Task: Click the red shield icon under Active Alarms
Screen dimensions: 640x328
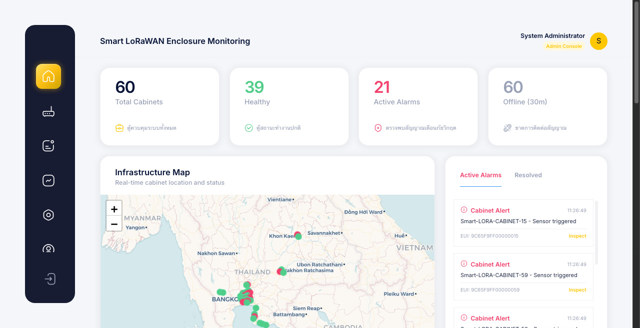Action: (x=378, y=128)
